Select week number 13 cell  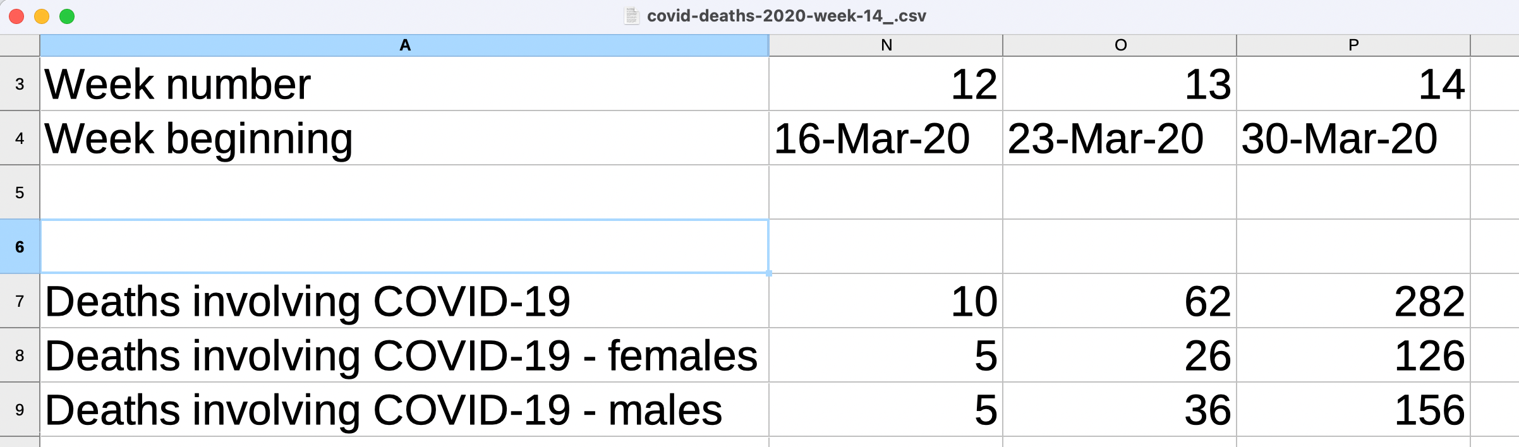pyautogui.click(x=1120, y=84)
